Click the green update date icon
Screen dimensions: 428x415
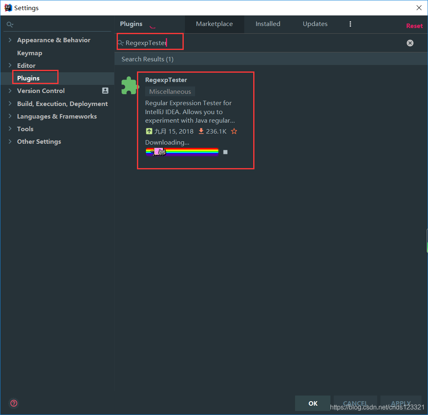(149, 131)
